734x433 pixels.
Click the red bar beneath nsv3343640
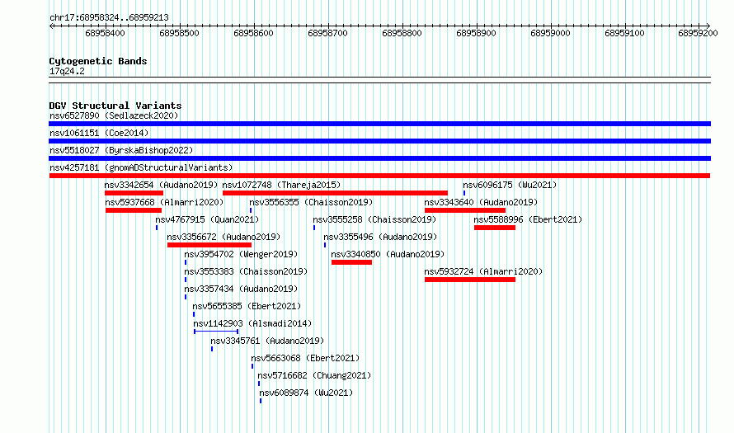tap(465, 210)
